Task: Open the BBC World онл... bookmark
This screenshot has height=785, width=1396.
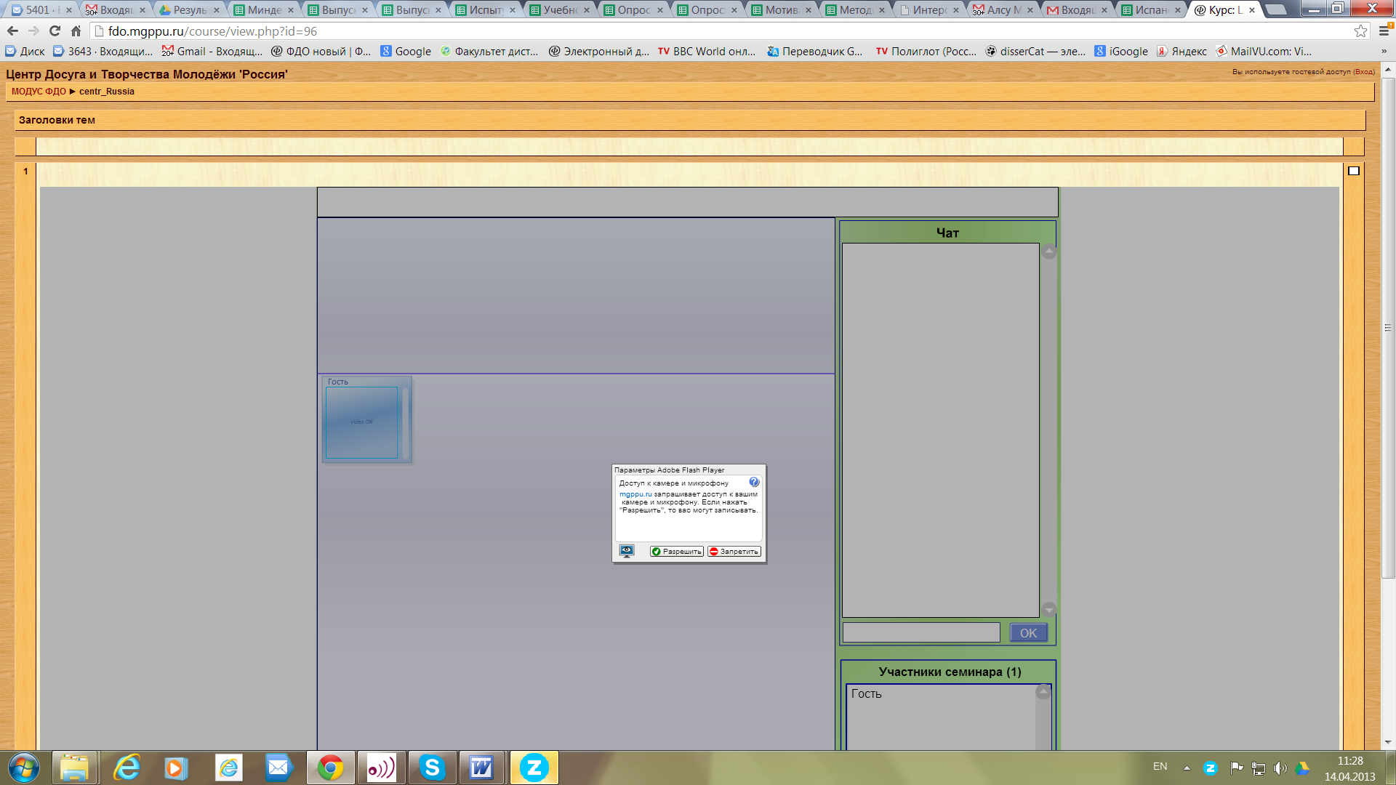Action: click(x=707, y=52)
